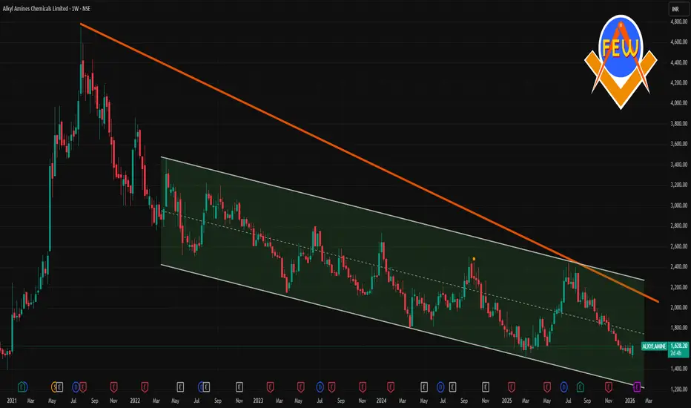691x408 pixels.
Task: Select the dashed channel midline
Action: click(403, 272)
